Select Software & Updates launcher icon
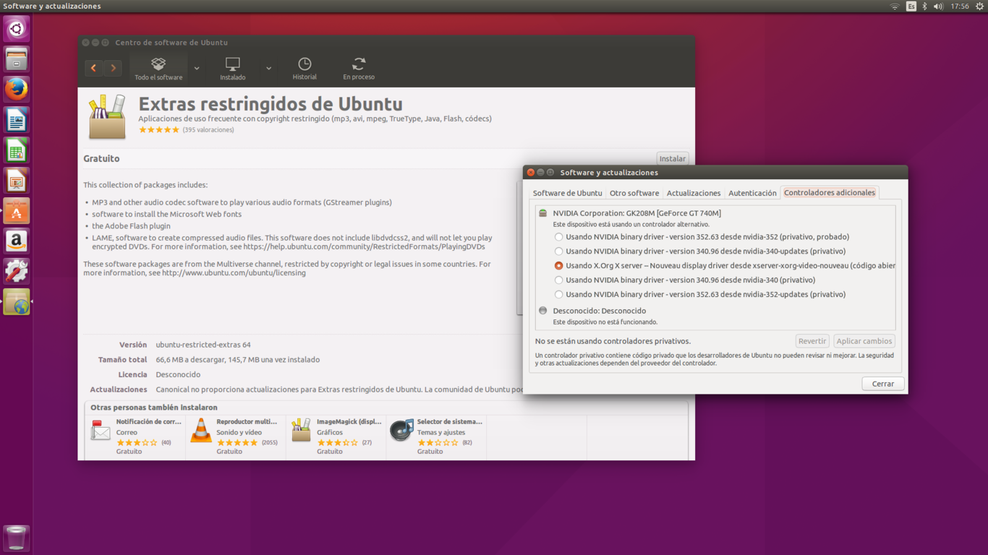The width and height of the screenshot is (988, 555). coord(16,302)
